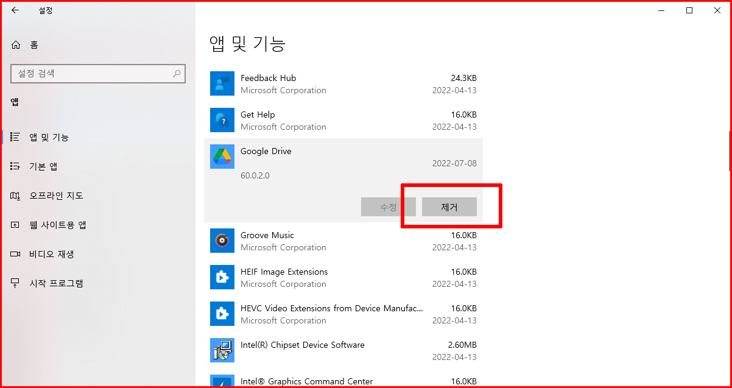
Task: Click the 제거 uninstall button
Action: click(449, 207)
